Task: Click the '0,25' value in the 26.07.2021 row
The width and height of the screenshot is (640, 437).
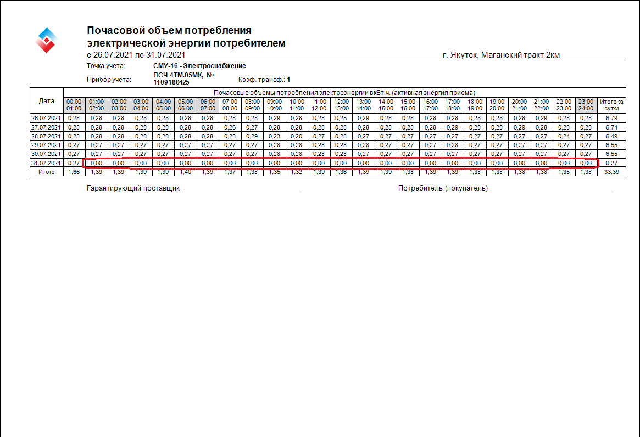Action: tap(341, 119)
